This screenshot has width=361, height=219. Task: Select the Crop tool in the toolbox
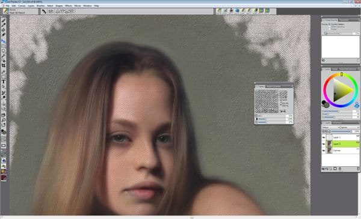coord(4,65)
